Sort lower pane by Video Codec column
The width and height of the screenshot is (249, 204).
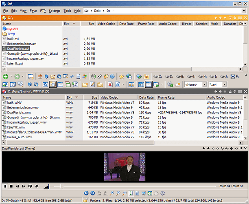click(x=118, y=98)
